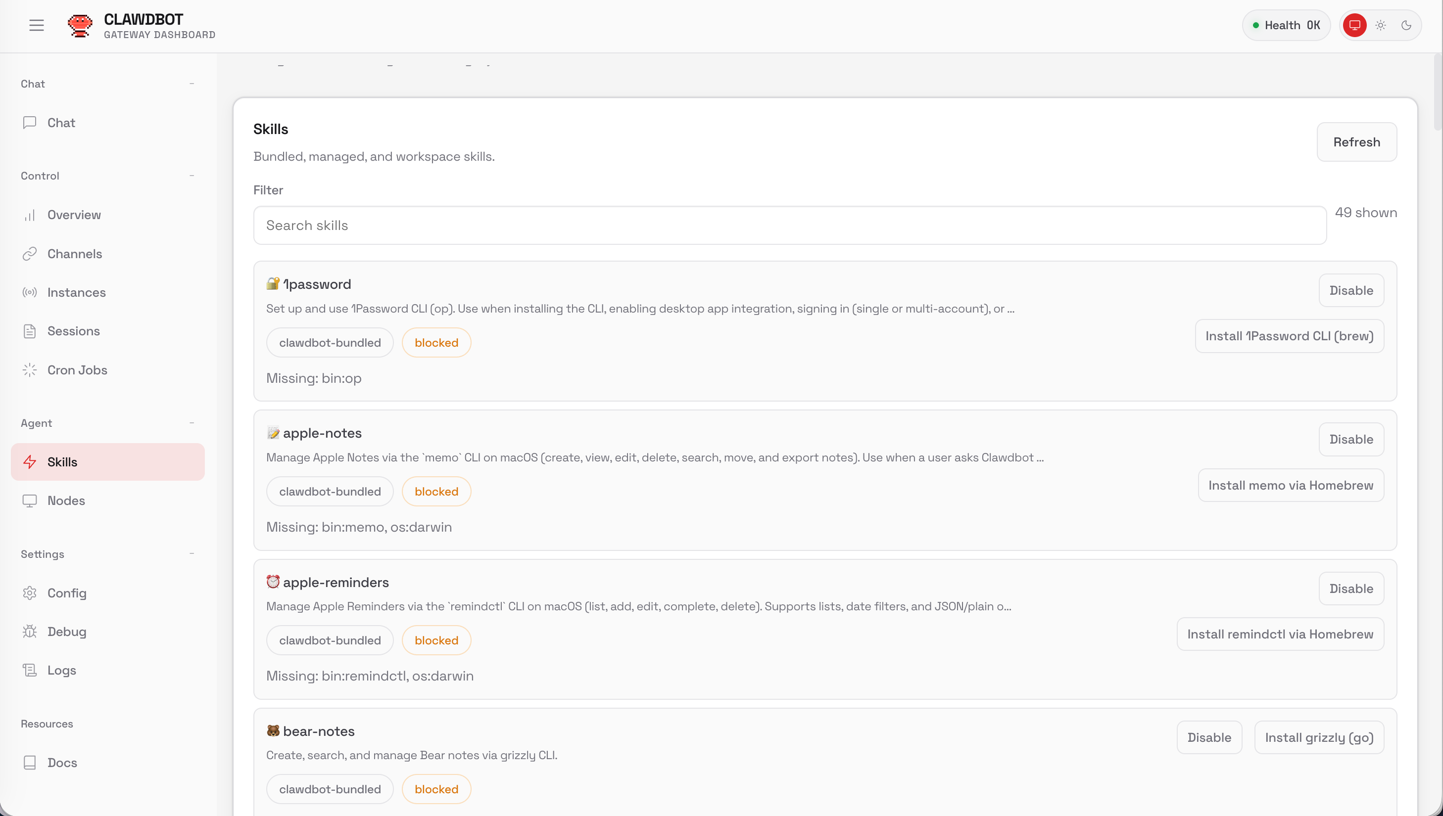The width and height of the screenshot is (1443, 816).
Task: Collapse the Agent sidebar section
Action: click(192, 422)
